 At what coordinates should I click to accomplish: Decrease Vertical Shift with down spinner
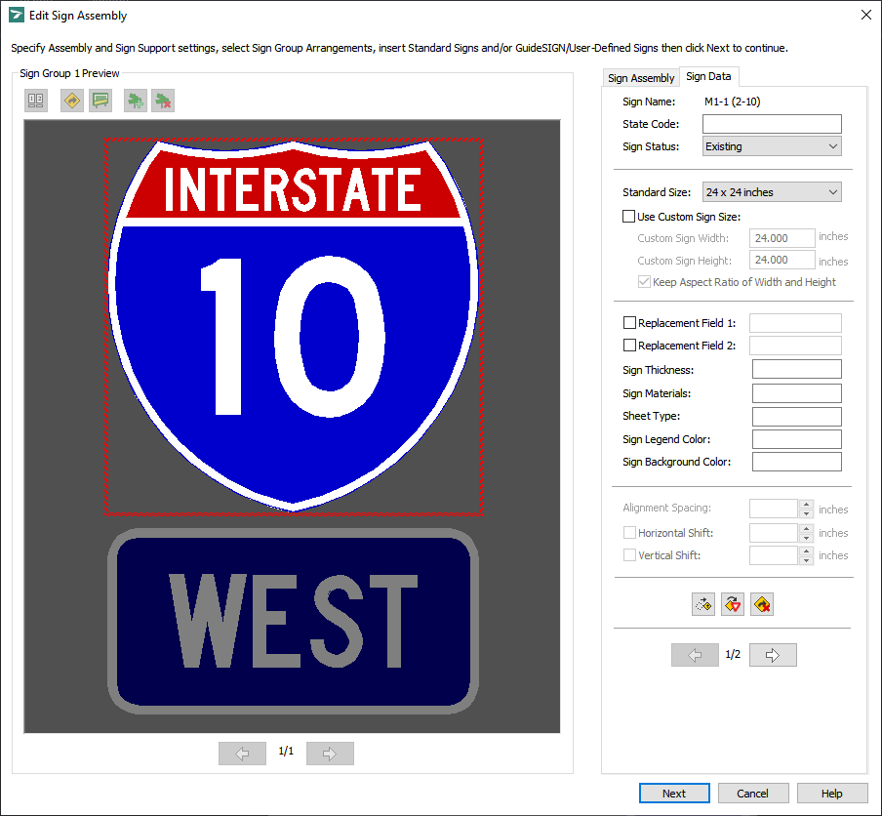tap(806, 560)
